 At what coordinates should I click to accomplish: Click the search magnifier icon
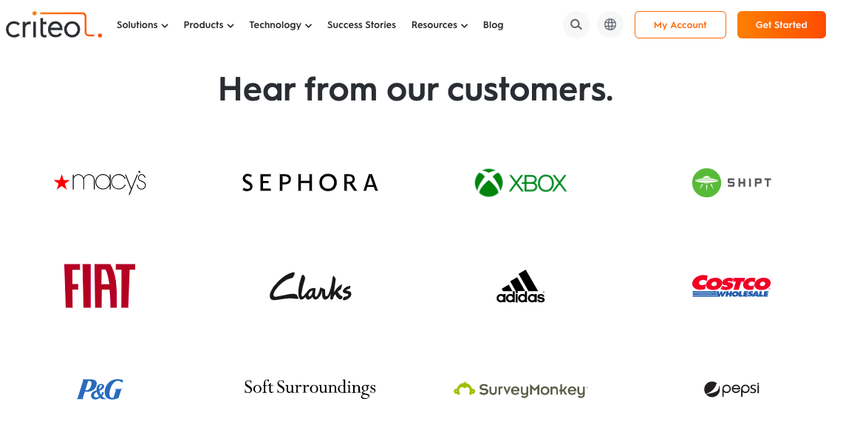coord(576,24)
